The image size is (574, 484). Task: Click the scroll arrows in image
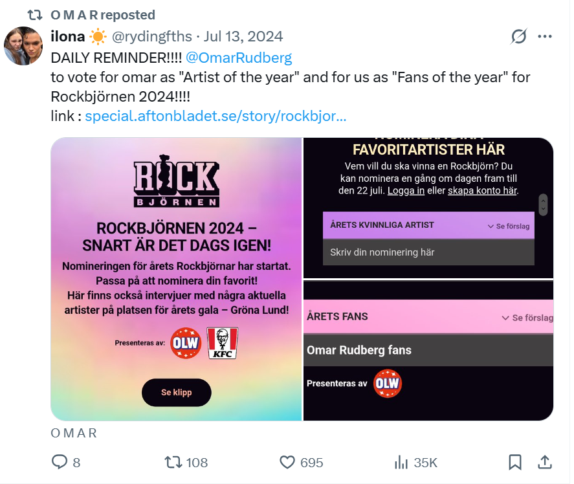(543, 204)
